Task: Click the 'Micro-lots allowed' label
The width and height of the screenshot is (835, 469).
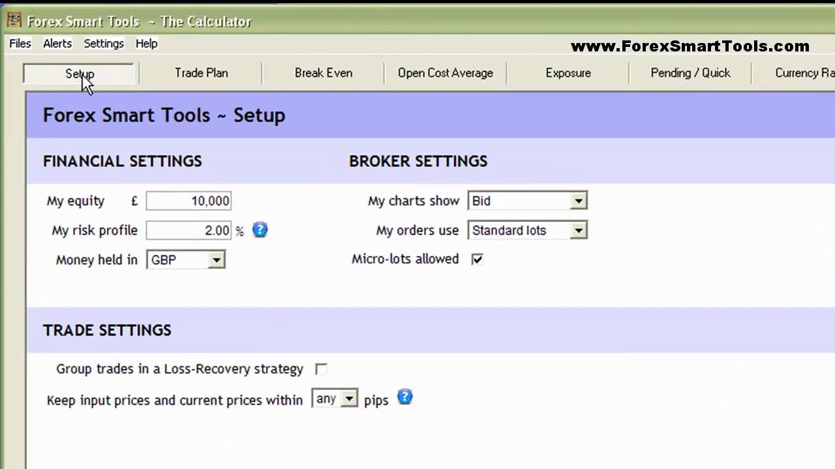Action: point(405,259)
